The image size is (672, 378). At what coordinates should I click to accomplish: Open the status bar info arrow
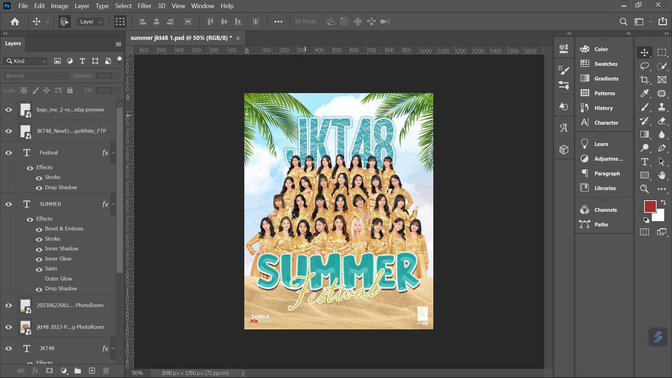pyautogui.click(x=243, y=373)
